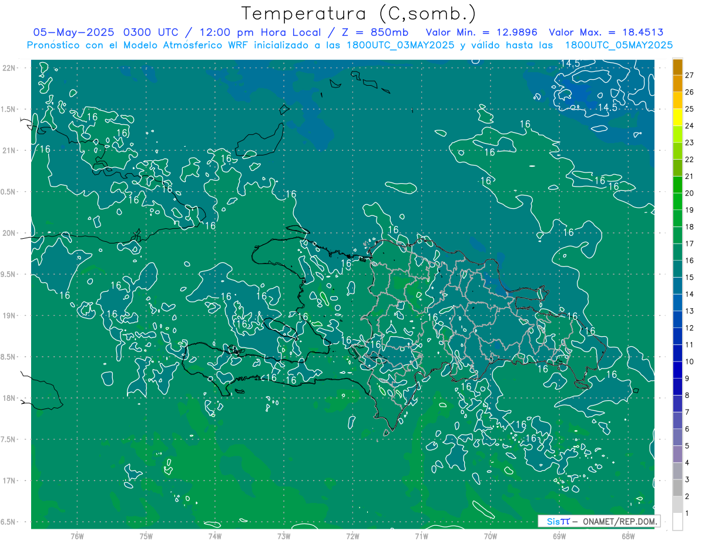This screenshot has height=544, width=705.
Task: Click the '70W' longitude axis label
Action: pyautogui.click(x=491, y=536)
